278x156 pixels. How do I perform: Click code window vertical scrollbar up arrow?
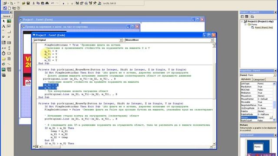coord(214,46)
